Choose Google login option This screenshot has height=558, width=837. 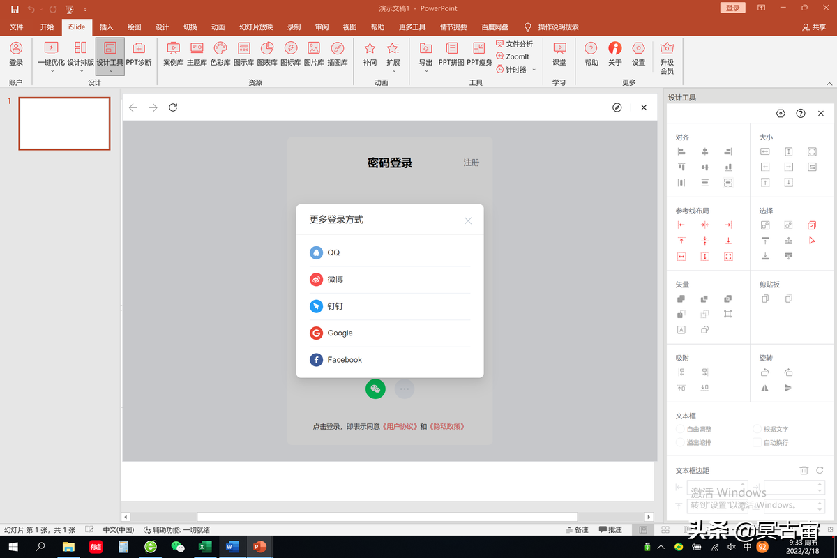(x=390, y=333)
